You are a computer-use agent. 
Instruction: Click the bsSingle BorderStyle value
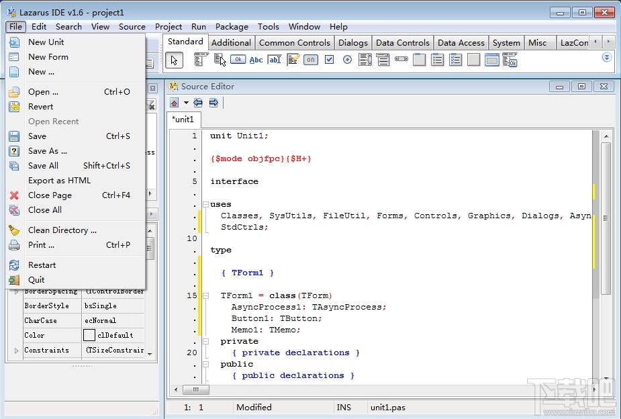coord(100,306)
